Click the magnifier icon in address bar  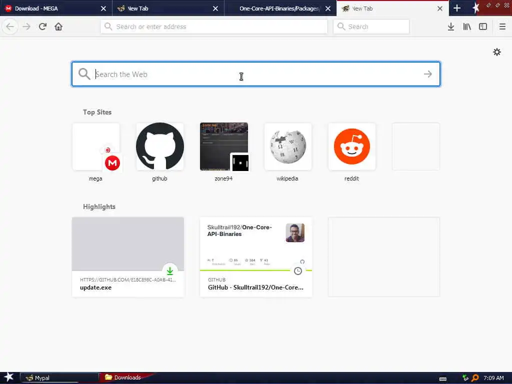click(108, 26)
